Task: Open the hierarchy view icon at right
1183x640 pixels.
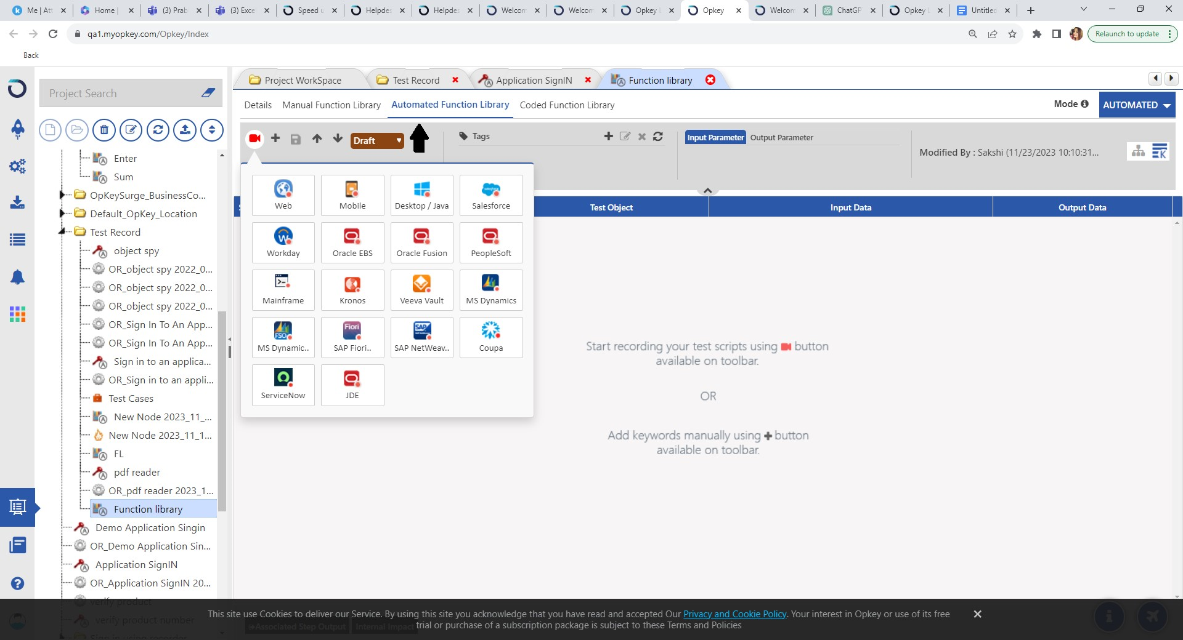Action: pos(1138,151)
